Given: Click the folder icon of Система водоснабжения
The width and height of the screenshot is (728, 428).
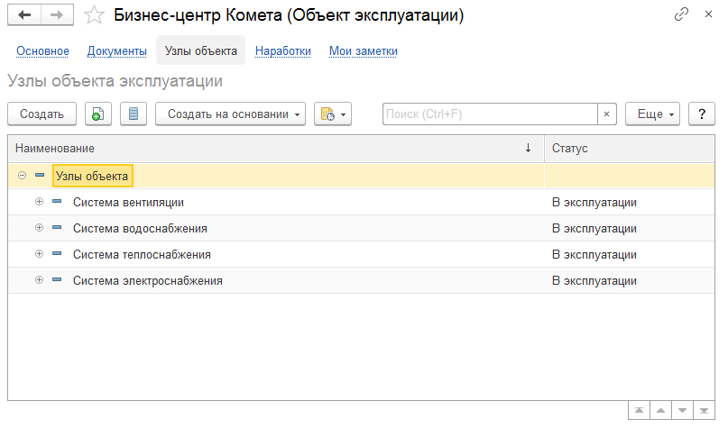Looking at the screenshot, I should 57,227.
